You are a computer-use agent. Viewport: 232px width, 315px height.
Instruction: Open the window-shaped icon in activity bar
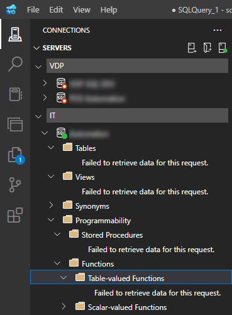[15, 124]
